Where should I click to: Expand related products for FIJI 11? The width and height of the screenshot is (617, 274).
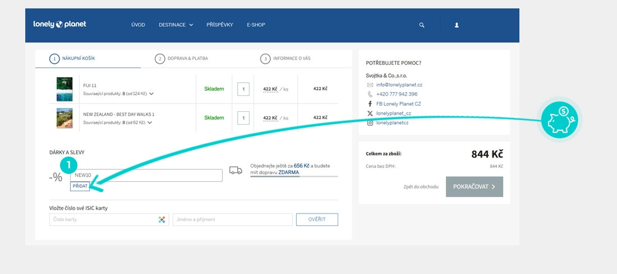click(151, 94)
